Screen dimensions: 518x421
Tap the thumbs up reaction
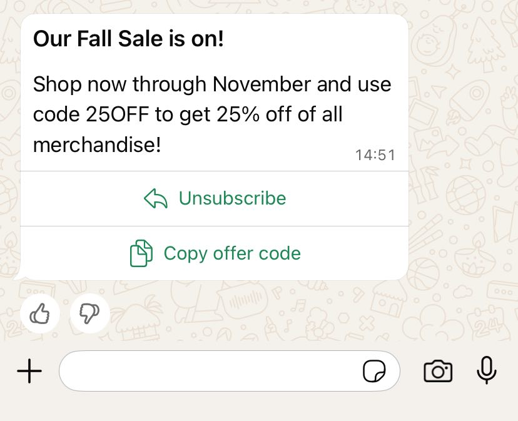pos(40,312)
